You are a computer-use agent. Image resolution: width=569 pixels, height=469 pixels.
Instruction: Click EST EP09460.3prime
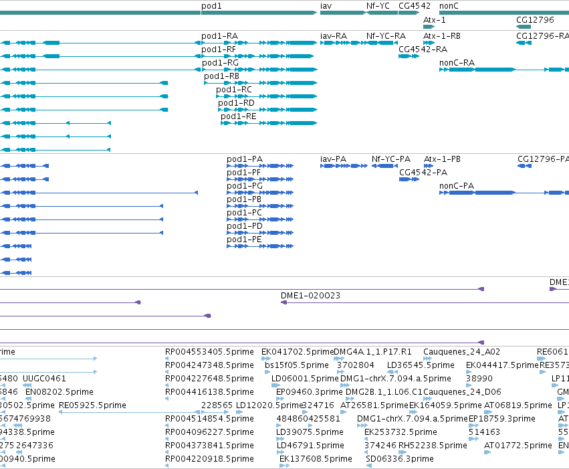coord(309,392)
